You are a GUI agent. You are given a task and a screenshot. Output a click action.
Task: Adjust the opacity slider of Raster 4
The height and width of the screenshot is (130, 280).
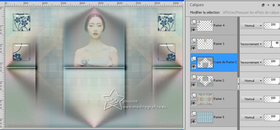pos(272,26)
